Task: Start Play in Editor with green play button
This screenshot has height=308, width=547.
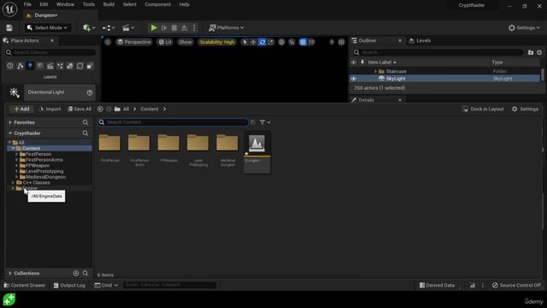Action: [x=154, y=27]
